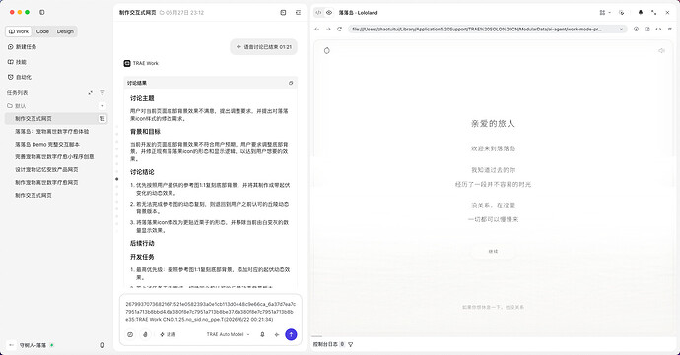This screenshot has height=355, width=680.
Task: Click the chat header collapse sidebar icon
Action: point(298,13)
